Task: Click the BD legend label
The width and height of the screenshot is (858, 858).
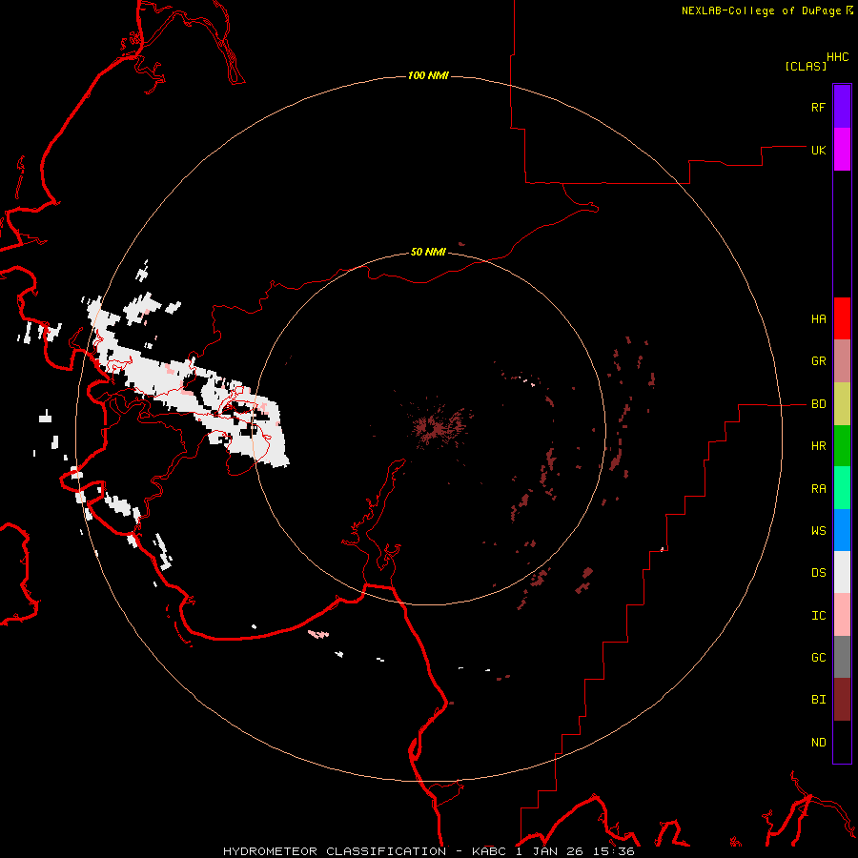Action: [818, 404]
